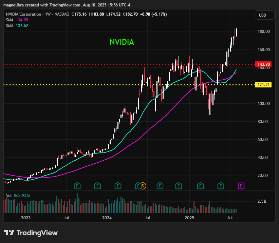Click the earnings marker before 2025
Viewport: 279px width, 243px height.
point(179,186)
